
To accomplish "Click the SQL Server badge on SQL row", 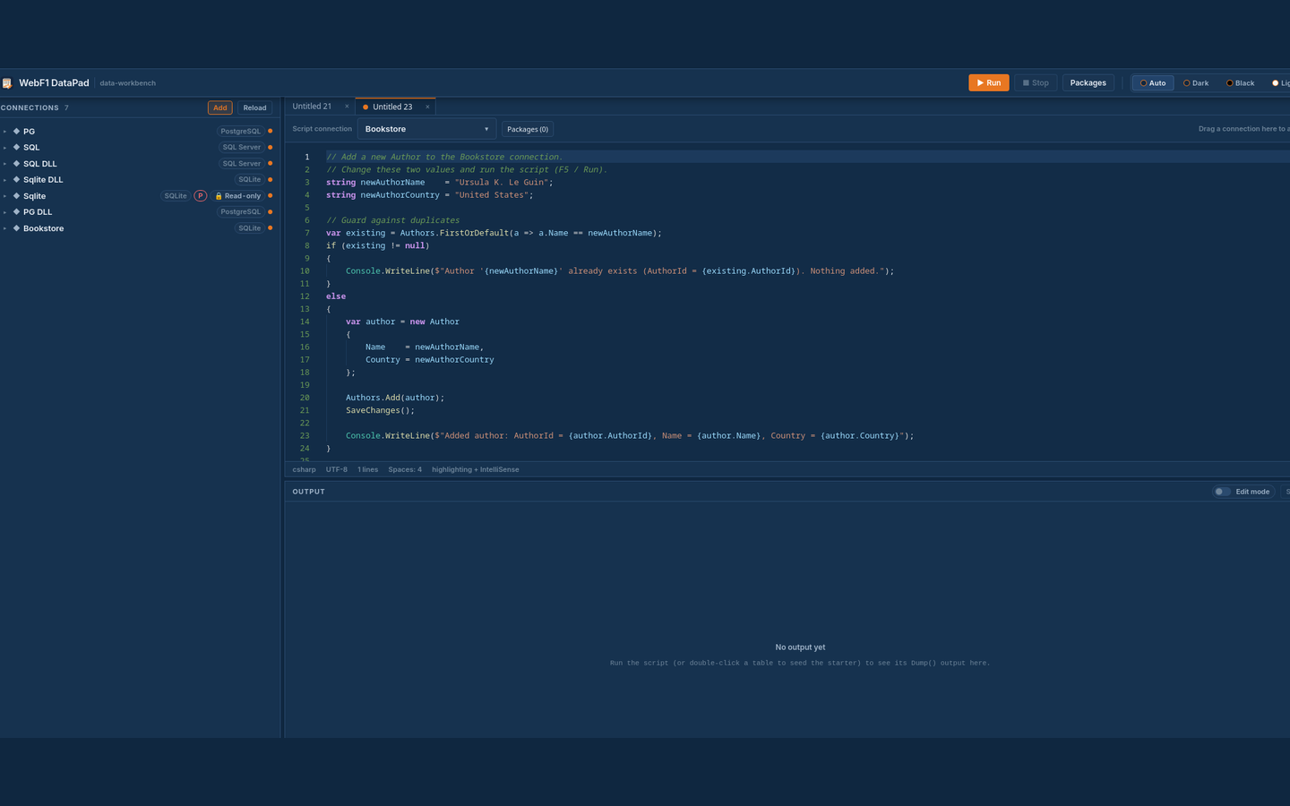I will [x=242, y=148].
